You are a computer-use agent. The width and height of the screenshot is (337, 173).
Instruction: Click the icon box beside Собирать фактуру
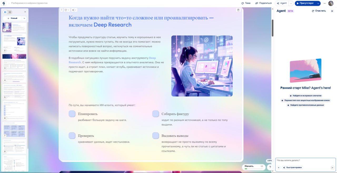[156, 114]
